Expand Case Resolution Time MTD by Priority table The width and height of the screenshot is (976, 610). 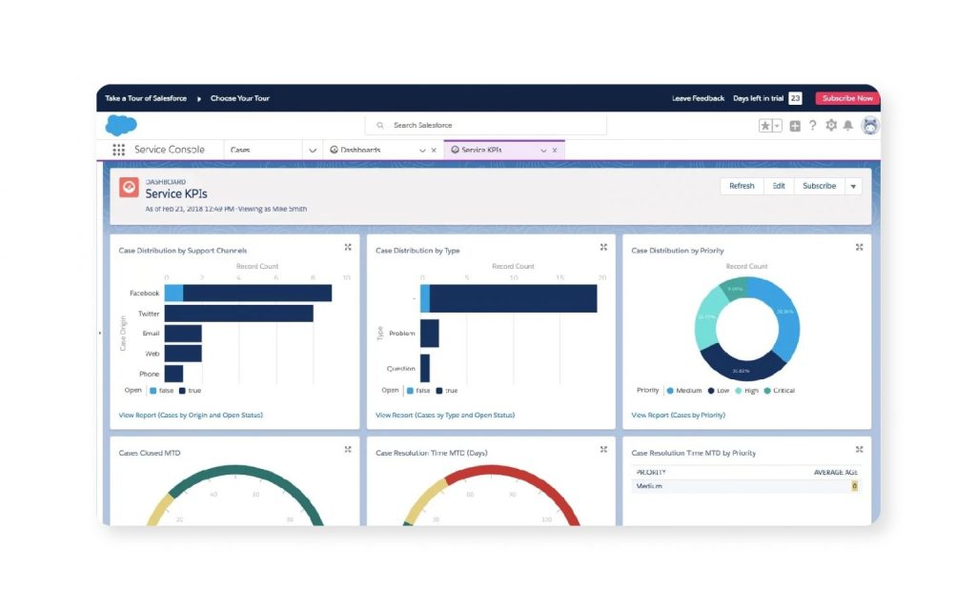[859, 450]
